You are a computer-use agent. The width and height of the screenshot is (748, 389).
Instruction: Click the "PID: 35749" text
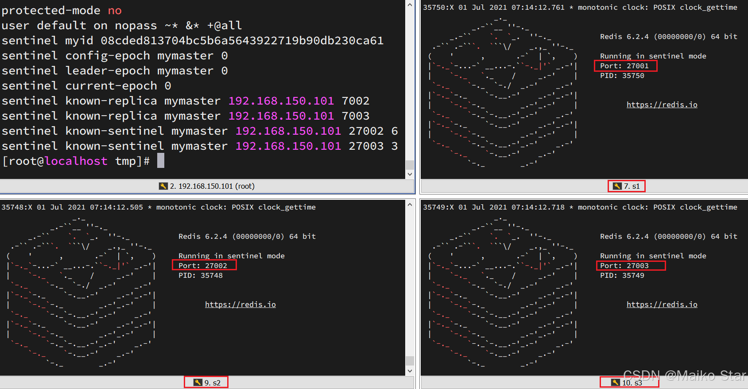tap(622, 276)
